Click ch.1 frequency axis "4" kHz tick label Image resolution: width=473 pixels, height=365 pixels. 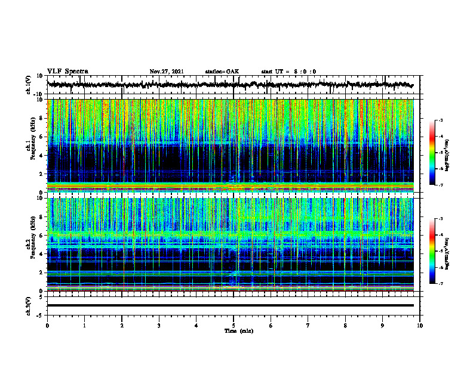coord(41,156)
